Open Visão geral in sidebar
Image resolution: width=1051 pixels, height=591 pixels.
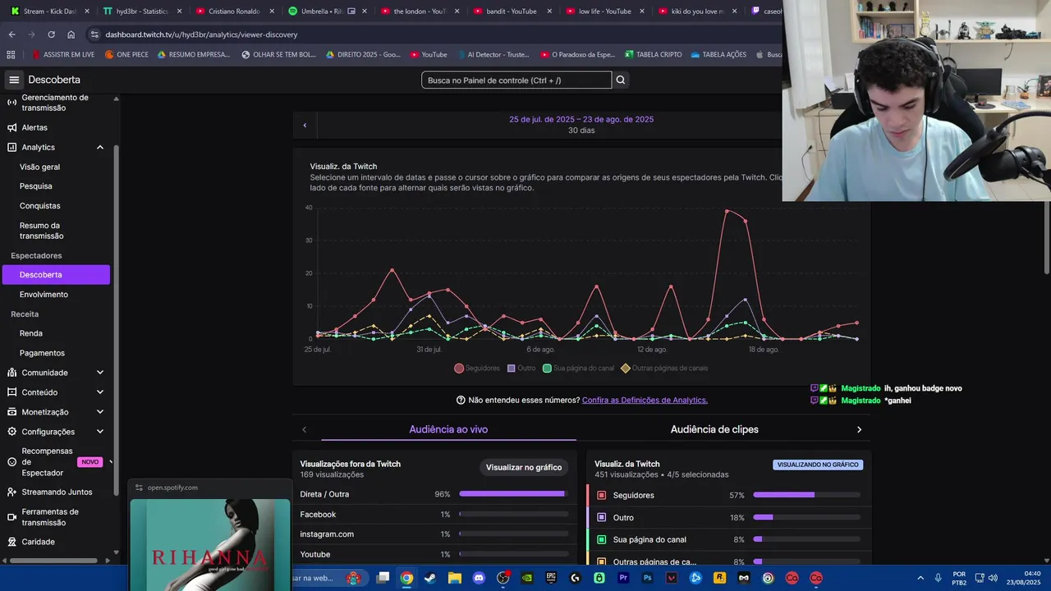point(39,167)
